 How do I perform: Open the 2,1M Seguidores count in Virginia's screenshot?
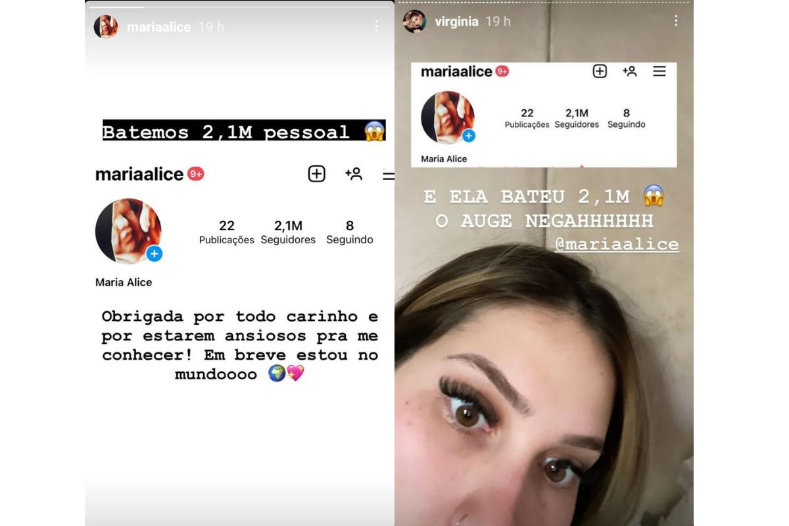(x=577, y=118)
